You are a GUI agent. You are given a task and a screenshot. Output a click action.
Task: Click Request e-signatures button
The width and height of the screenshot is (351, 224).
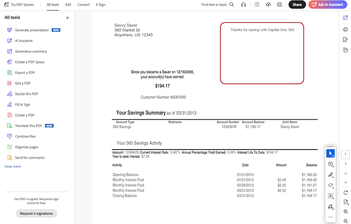point(36,213)
